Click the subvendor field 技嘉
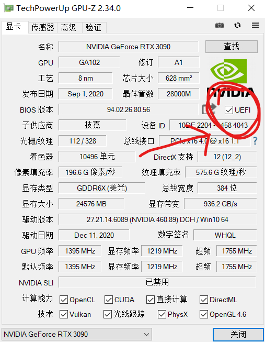Screen dimensions: 265x342 coord(93,125)
